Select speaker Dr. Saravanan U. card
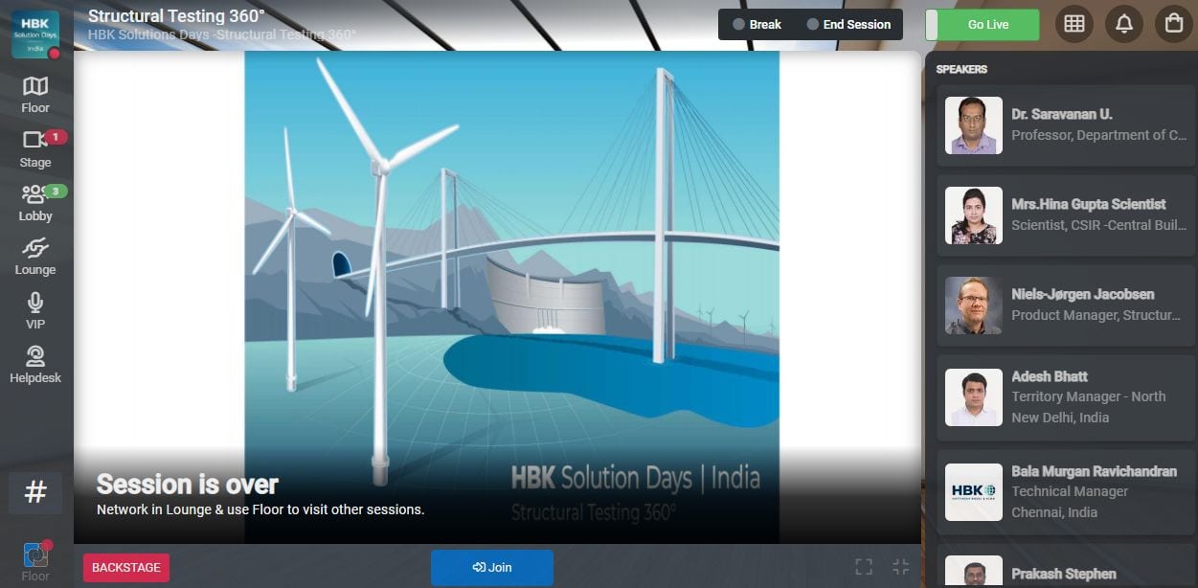 coord(1062,124)
